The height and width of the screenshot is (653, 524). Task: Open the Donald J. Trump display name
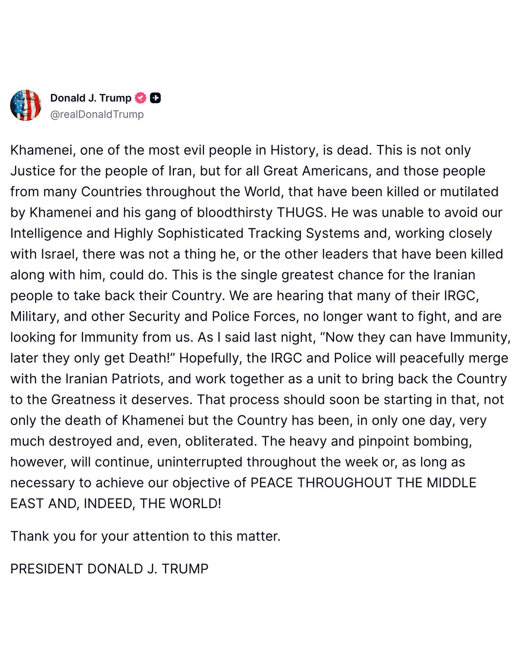pos(91,98)
